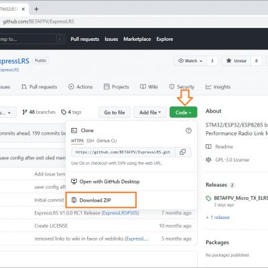Click the Watch eye icon
The height and width of the screenshot is (268, 268).
pos(181,61)
